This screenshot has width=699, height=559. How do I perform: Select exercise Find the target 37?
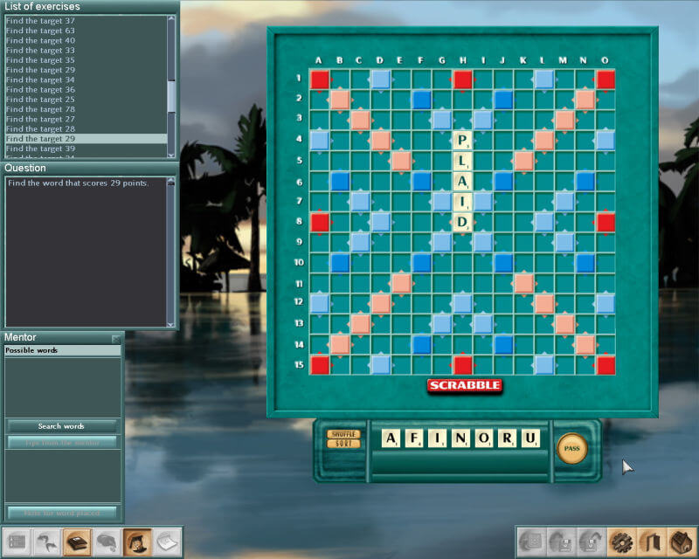[86, 21]
